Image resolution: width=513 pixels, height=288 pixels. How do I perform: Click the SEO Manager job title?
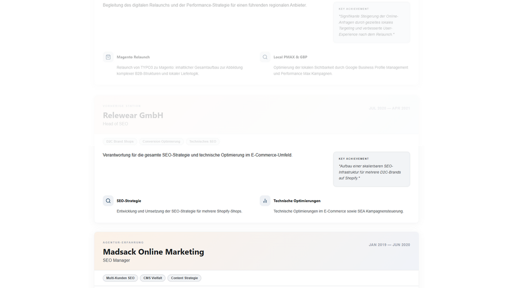point(117,260)
